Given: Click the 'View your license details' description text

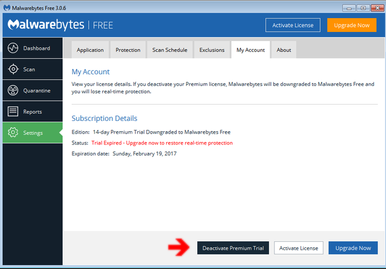Looking at the screenshot, I should click(223, 88).
